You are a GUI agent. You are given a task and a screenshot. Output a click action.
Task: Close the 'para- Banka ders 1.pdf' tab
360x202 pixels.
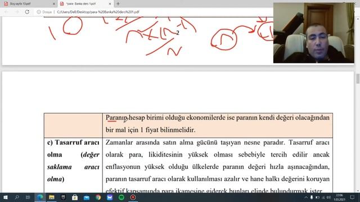point(110,4)
